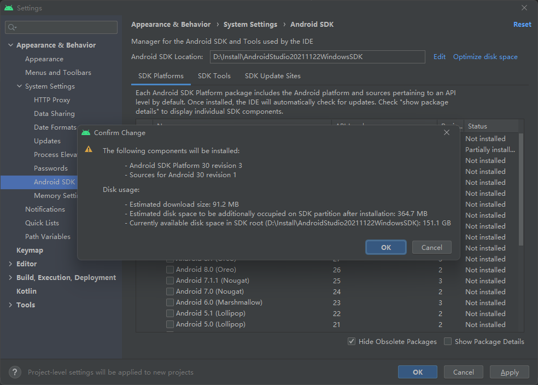
Task: Click the help question mark icon
Action: [15, 372]
